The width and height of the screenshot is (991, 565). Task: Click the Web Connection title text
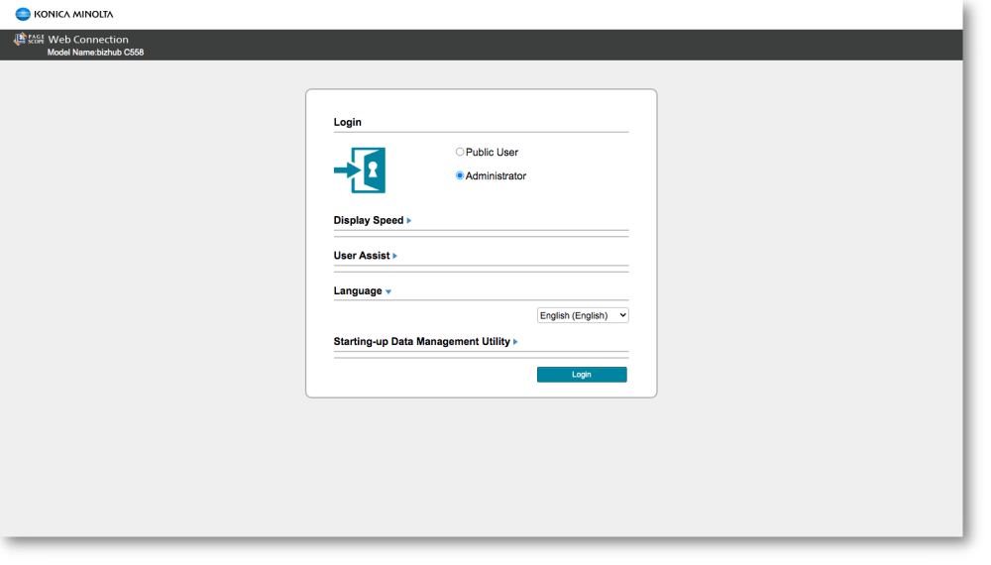(88, 40)
